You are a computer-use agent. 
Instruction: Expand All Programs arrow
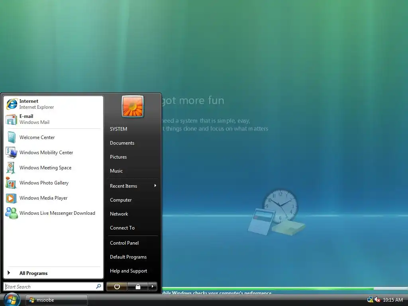coord(9,273)
